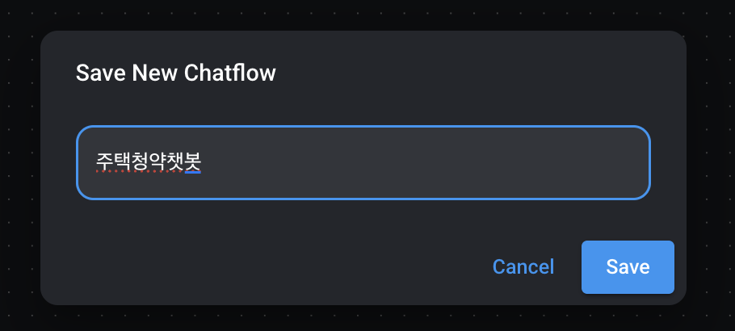Click the dotted canvas above the dialog
Screen dimensions: 735x331
click(x=363, y=15)
